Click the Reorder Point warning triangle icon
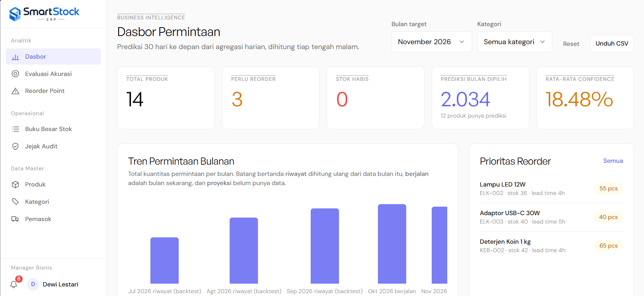This screenshot has height=296, width=644. [x=15, y=91]
